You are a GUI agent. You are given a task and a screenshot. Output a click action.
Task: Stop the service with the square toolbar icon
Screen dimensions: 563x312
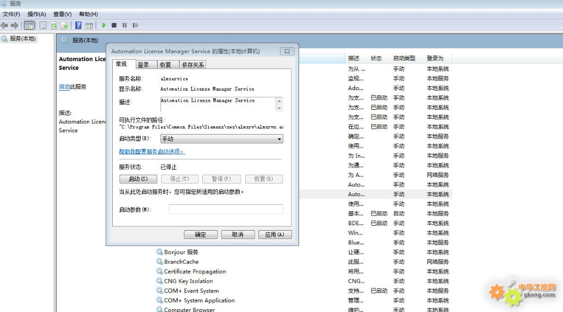coord(114,25)
